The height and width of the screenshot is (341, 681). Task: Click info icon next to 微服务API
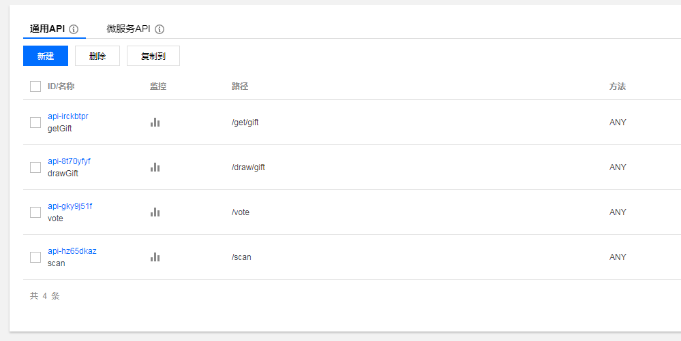pos(160,29)
